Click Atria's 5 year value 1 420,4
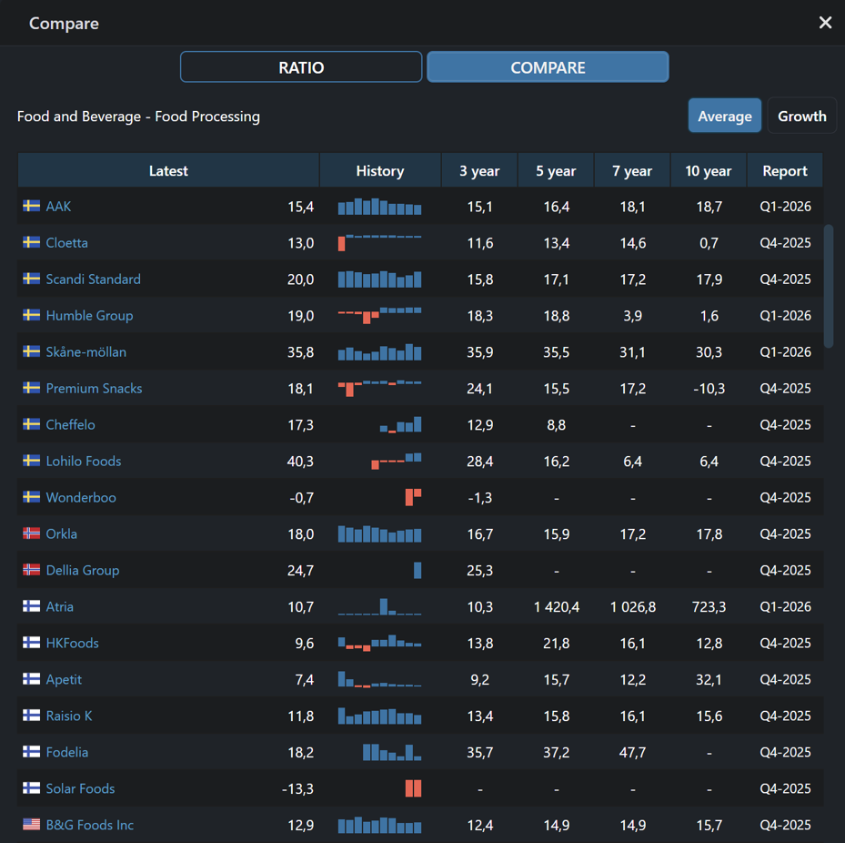 556,607
